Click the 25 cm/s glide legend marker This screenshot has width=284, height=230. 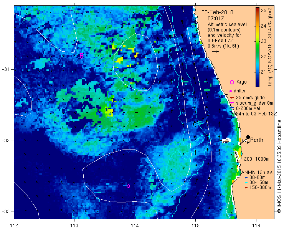click(x=232, y=98)
